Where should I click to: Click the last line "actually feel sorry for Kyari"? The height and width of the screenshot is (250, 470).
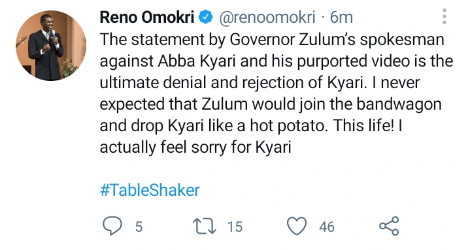pyautogui.click(x=195, y=147)
